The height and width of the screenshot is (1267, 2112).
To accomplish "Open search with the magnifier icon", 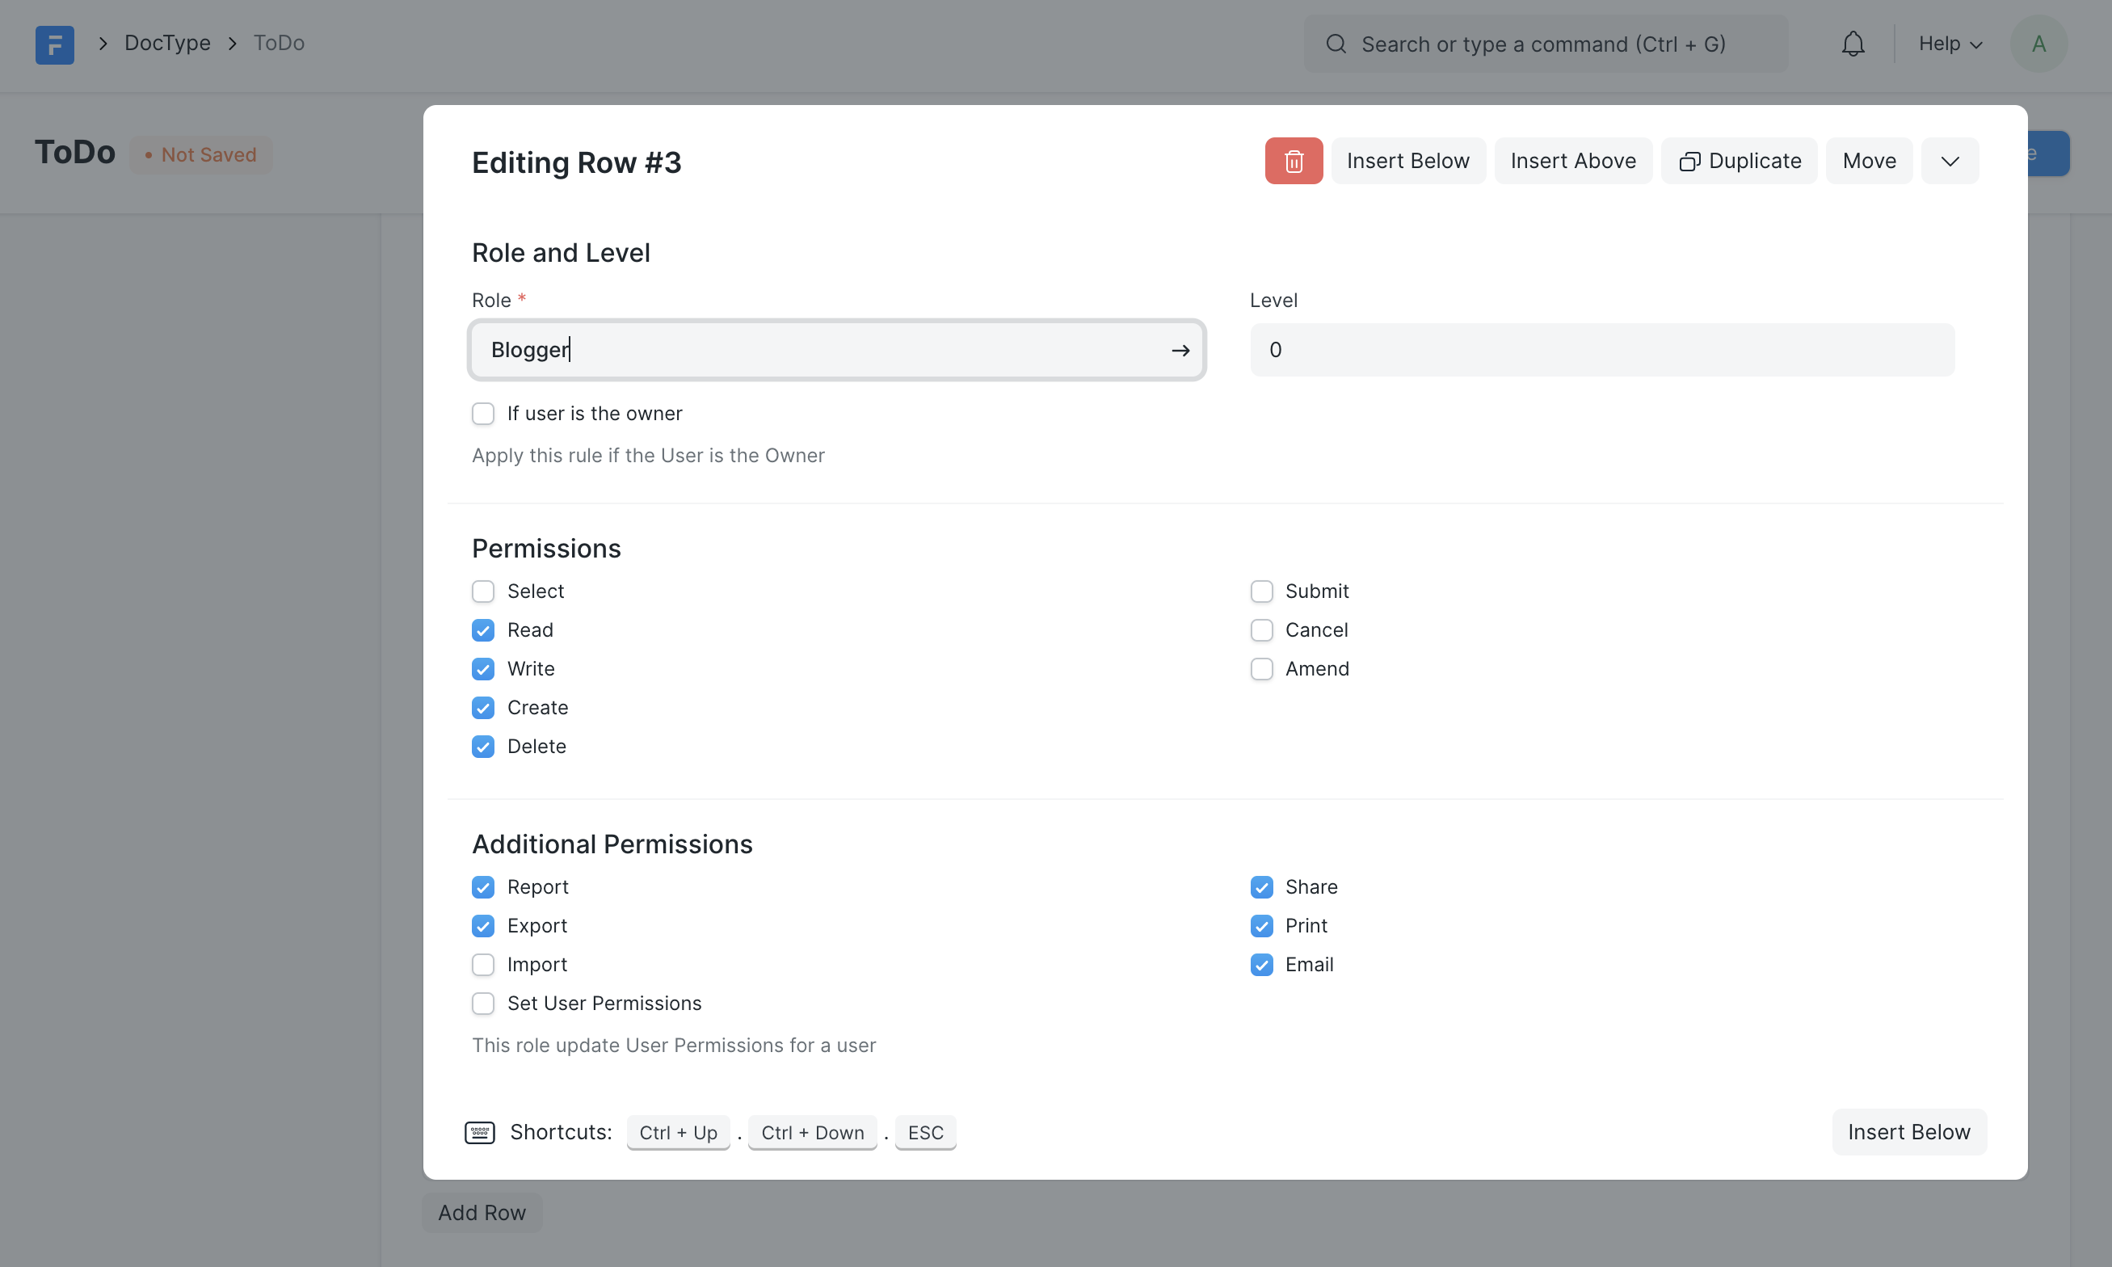I will [x=1336, y=44].
